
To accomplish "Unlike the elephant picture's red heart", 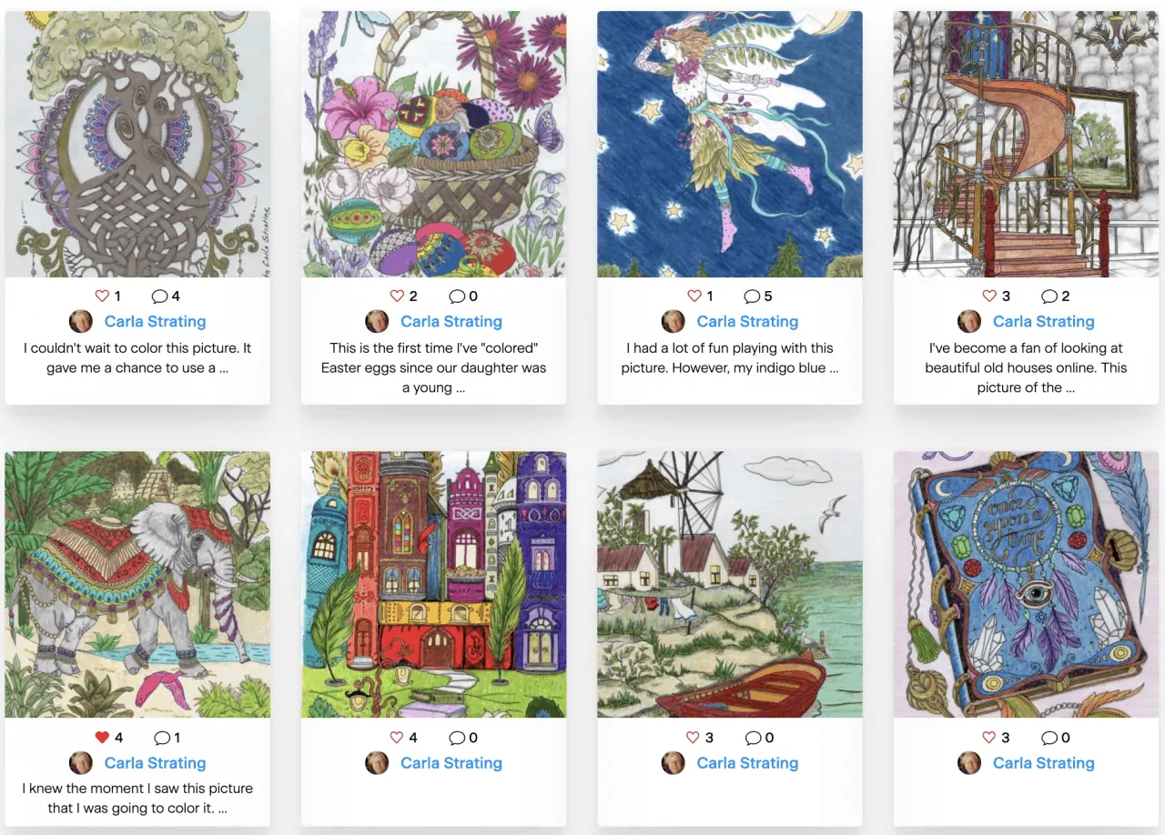I will (102, 738).
